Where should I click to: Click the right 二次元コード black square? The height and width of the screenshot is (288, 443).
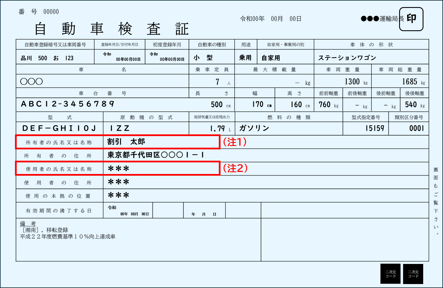413,274
